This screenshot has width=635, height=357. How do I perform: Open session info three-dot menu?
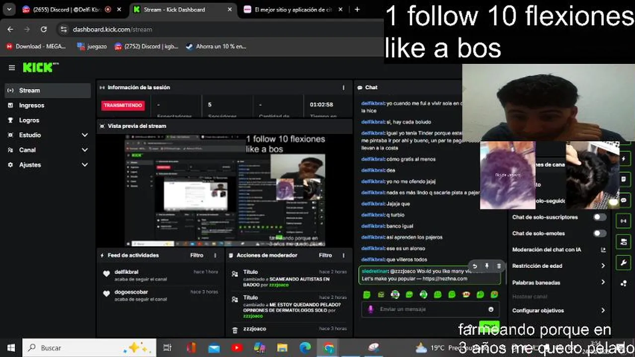tap(343, 87)
